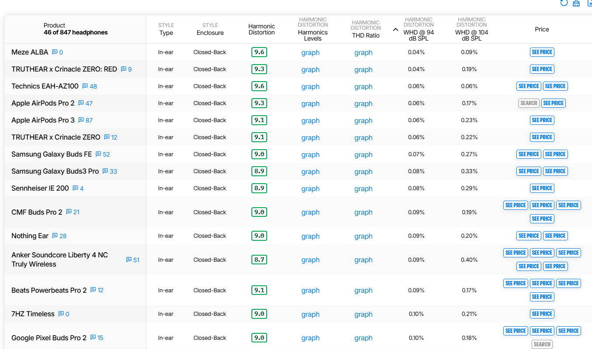
Task: Click the broom clear-filters icon
Action: point(577,3)
